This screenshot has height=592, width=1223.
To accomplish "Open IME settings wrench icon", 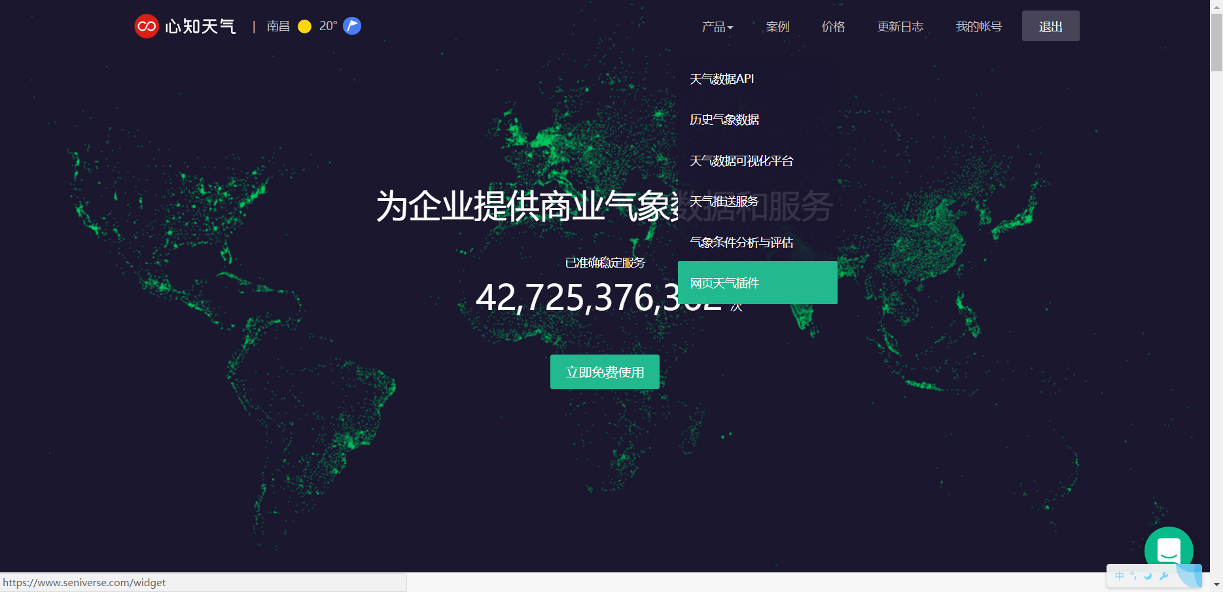I will pyautogui.click(x=1163, y=576).
